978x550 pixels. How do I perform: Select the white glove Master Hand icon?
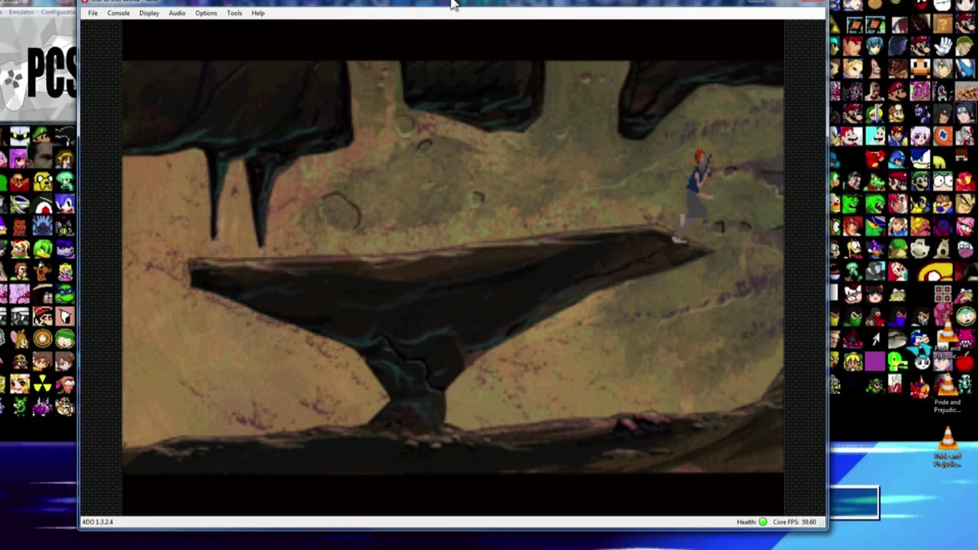[943, 46]
